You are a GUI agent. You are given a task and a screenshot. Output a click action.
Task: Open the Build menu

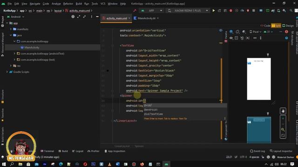coord(79,4)
